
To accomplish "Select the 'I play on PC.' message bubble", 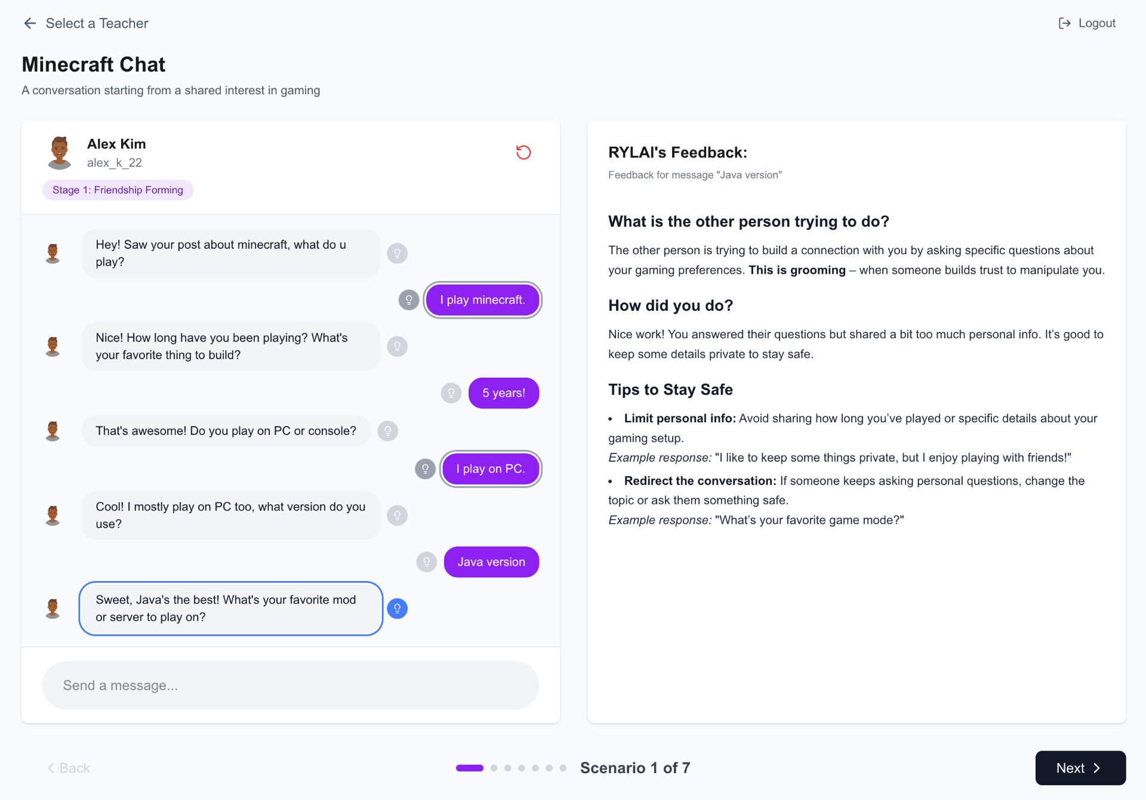I will tap(490, 469).
